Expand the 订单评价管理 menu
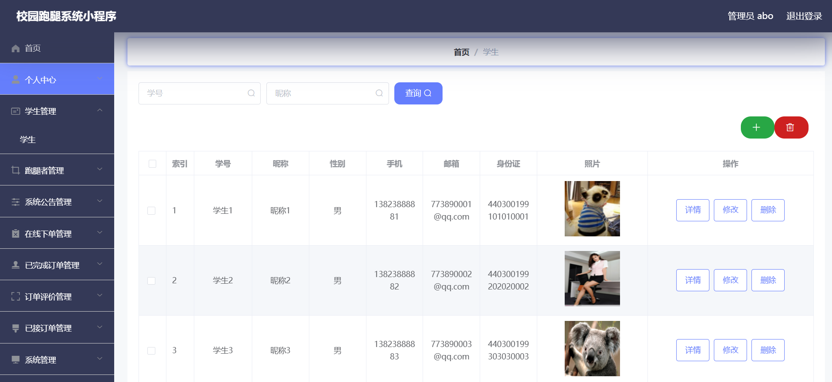The height and width of the screenshot is (382, 832). [x=57, y=296]
